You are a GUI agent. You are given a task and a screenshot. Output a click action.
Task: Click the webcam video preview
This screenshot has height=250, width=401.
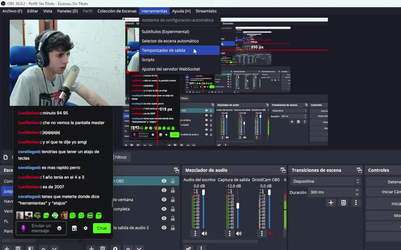click(x=68, y=63)
